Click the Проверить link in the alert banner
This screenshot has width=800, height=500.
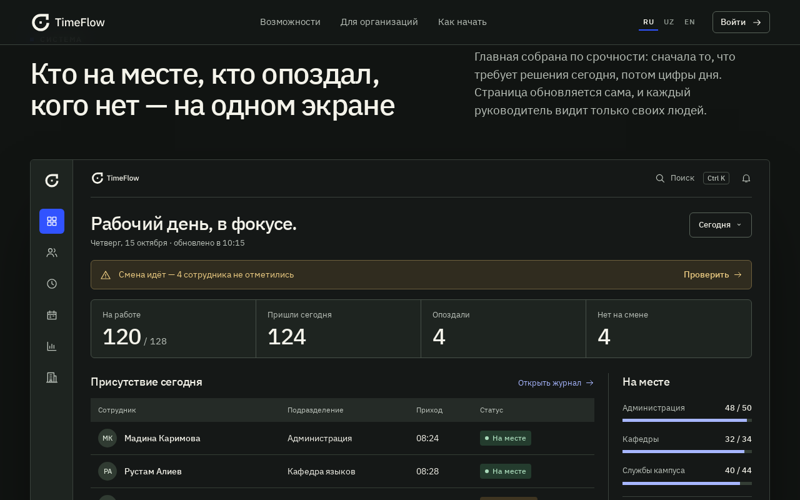712,274
